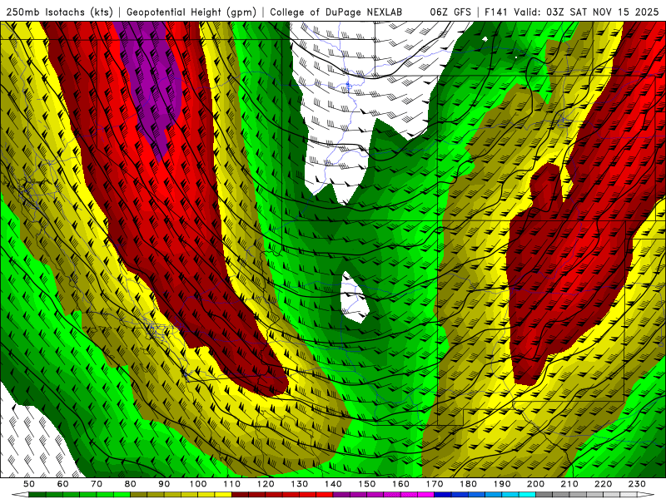
Task: Click the colorbar value label 140
Action: 333,484
